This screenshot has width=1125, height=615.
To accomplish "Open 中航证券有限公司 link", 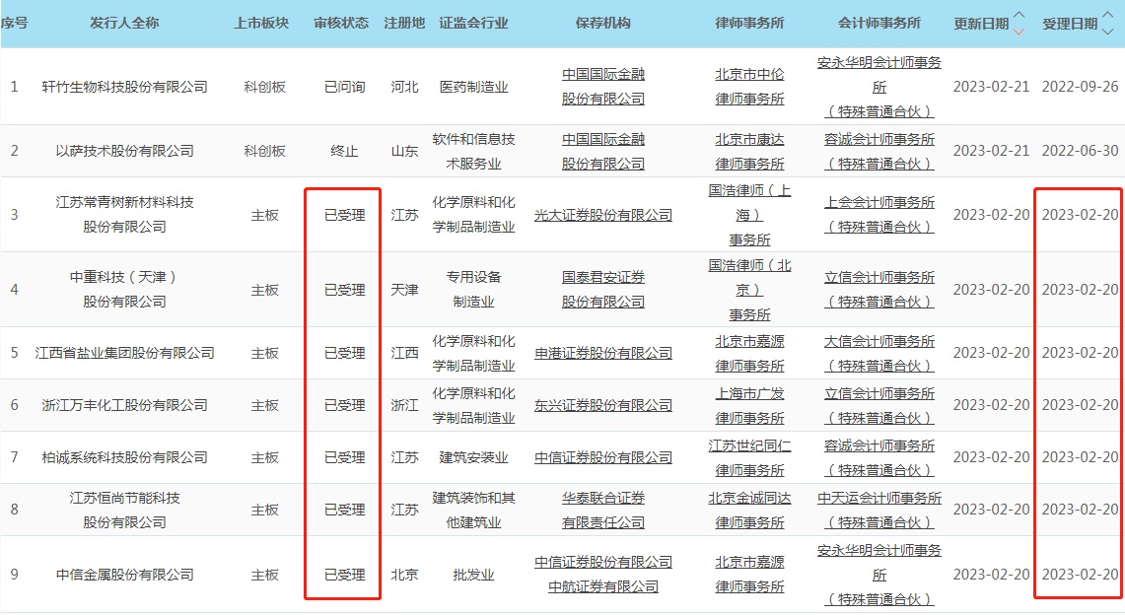I will (603, 587).
